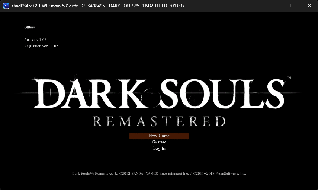The image size is (318, 190).
Task: Close the shadPS4 emulator window
Action: point(309,6)
